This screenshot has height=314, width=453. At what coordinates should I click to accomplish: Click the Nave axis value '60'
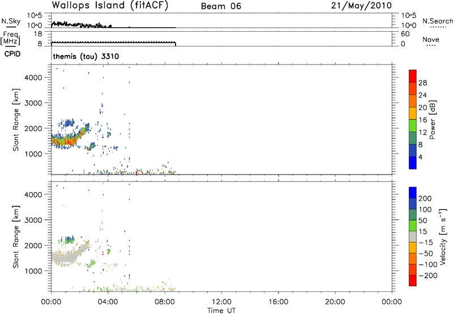coord(405,34)
